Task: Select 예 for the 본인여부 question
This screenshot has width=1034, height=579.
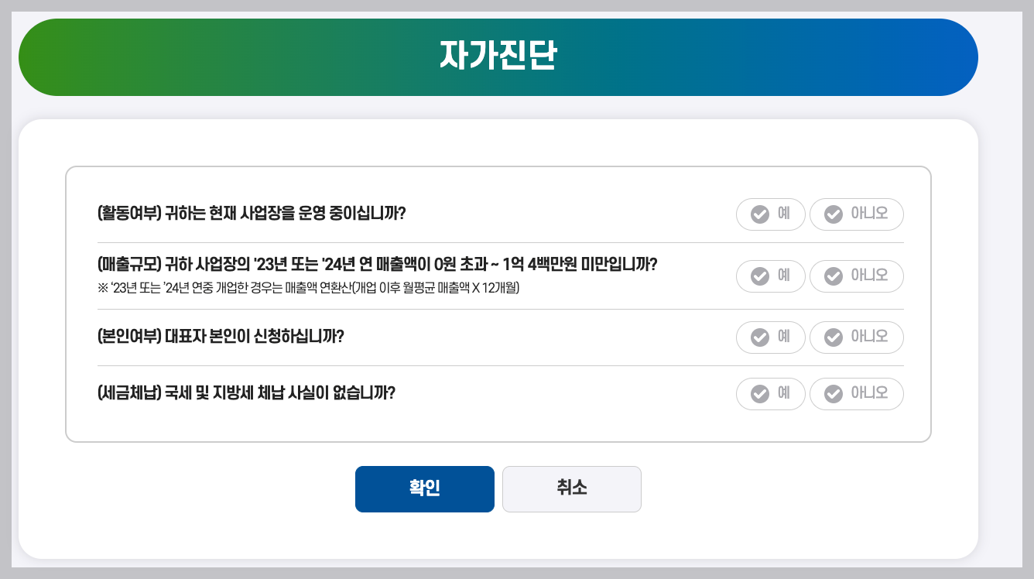Action: coord(771,337)
